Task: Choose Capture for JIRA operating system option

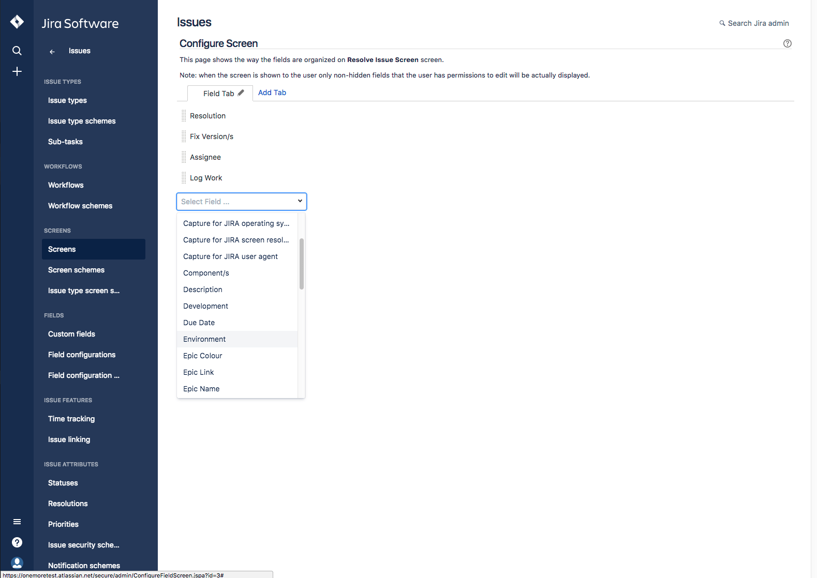Action: (x=237, y=223)
